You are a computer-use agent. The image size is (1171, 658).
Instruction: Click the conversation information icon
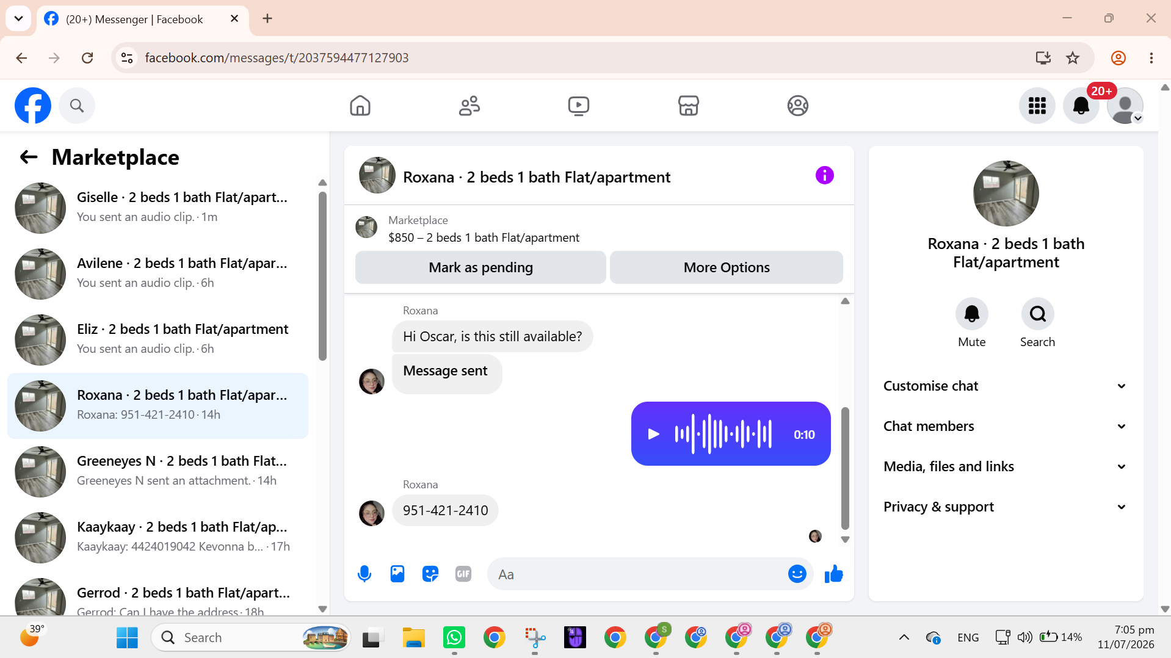click(824, 176)
